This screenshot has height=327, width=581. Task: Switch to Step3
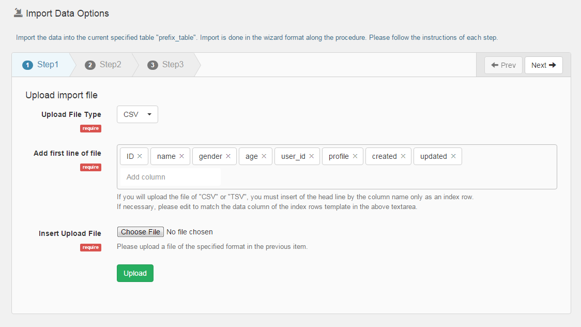[165, 65]
